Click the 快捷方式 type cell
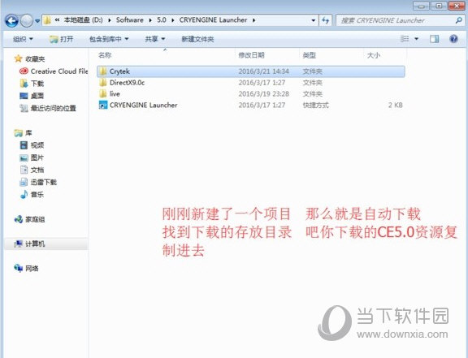Screen dimensions: 468x358 [316, 105]
